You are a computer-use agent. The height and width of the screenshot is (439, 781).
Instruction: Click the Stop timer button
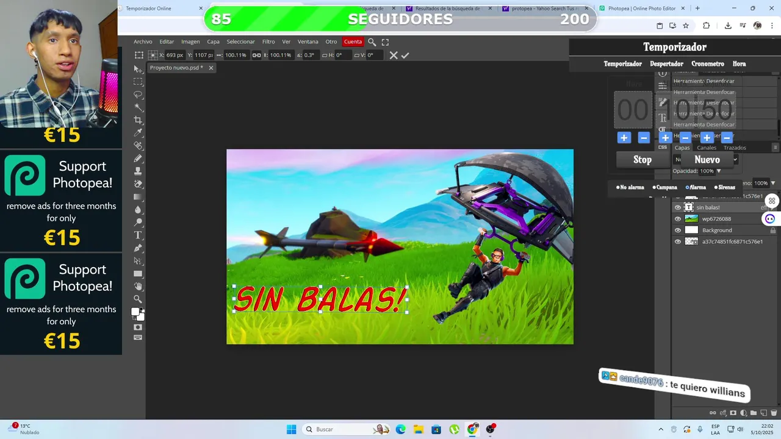click(642, 160)
